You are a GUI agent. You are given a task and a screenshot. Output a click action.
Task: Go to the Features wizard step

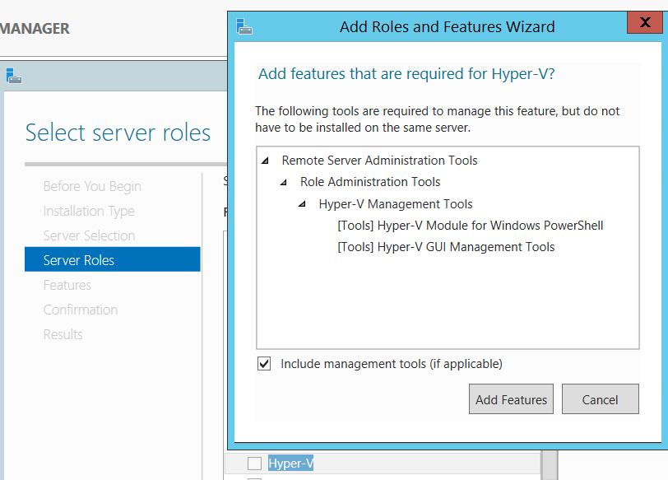[67, 285]
